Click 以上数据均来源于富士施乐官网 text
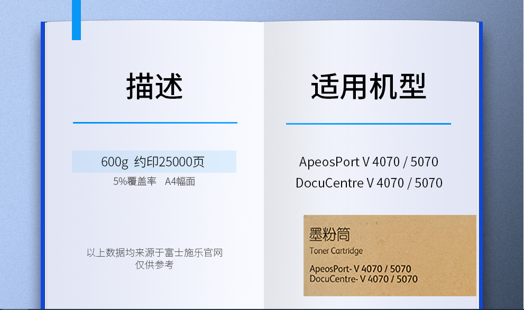Screen dimensions: 524x310 pyautogui.click(x=155, y=252)
